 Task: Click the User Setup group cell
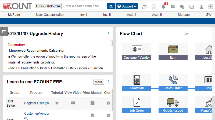pyautogui.click(x=11, y=103)
